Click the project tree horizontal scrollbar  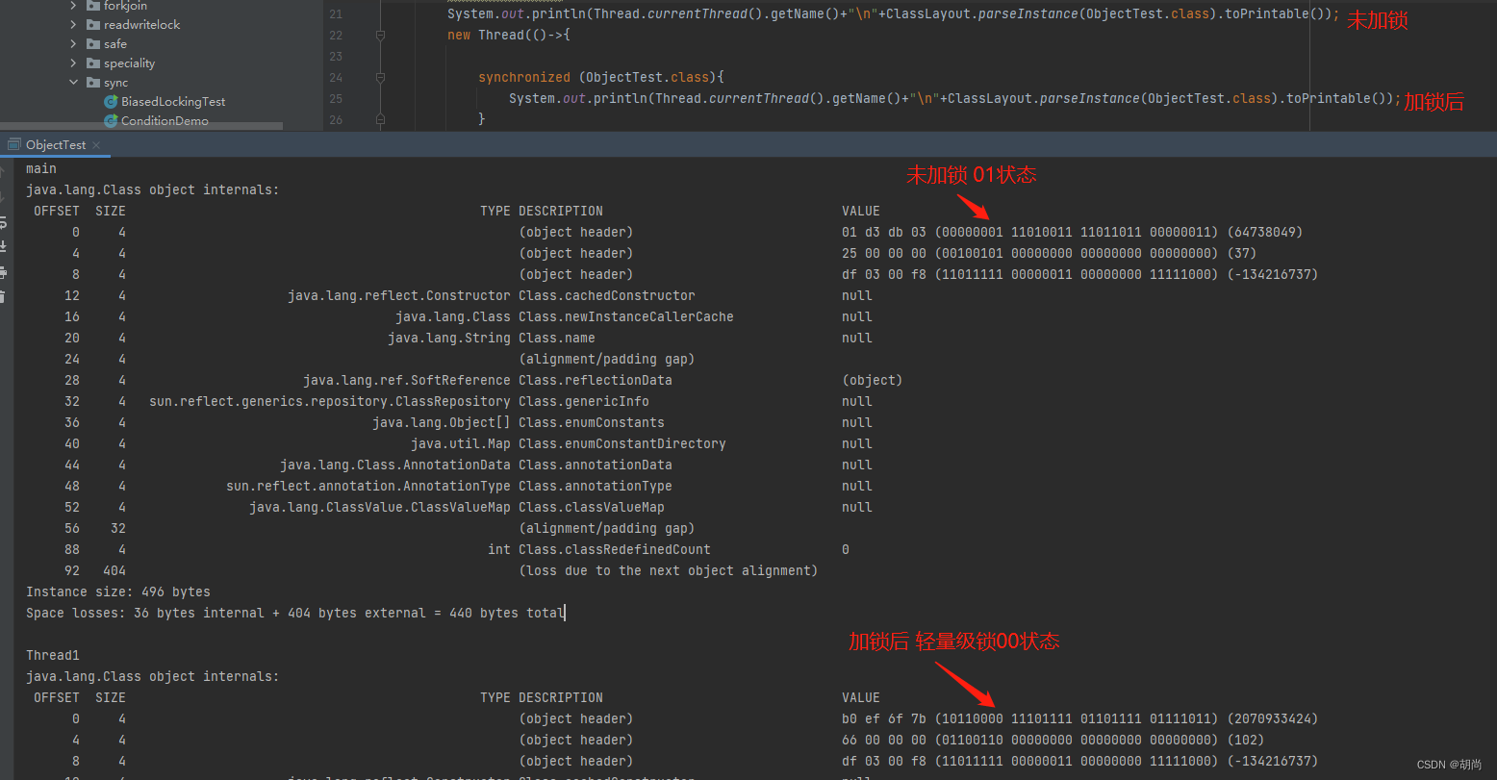[x=141, y=126]
